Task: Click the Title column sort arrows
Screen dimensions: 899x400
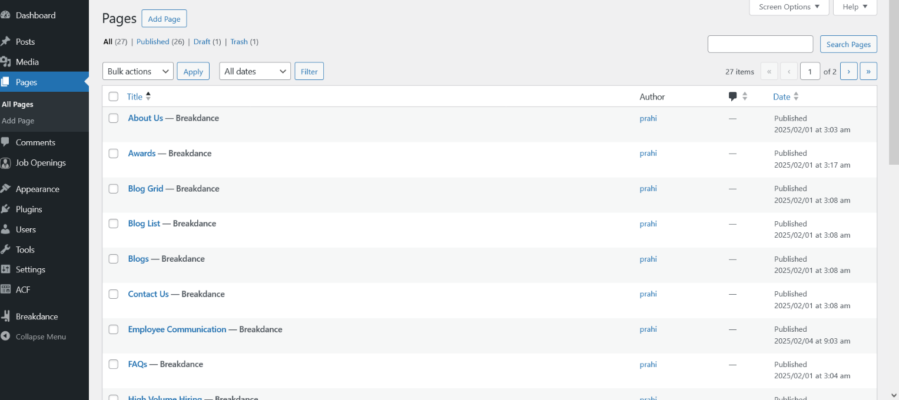Action: point(148,96)
